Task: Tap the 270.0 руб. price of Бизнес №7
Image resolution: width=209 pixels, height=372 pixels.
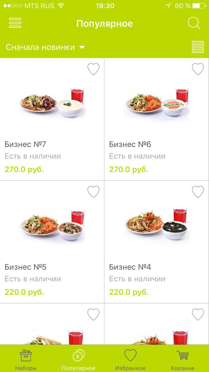Action: click(24, 169)
